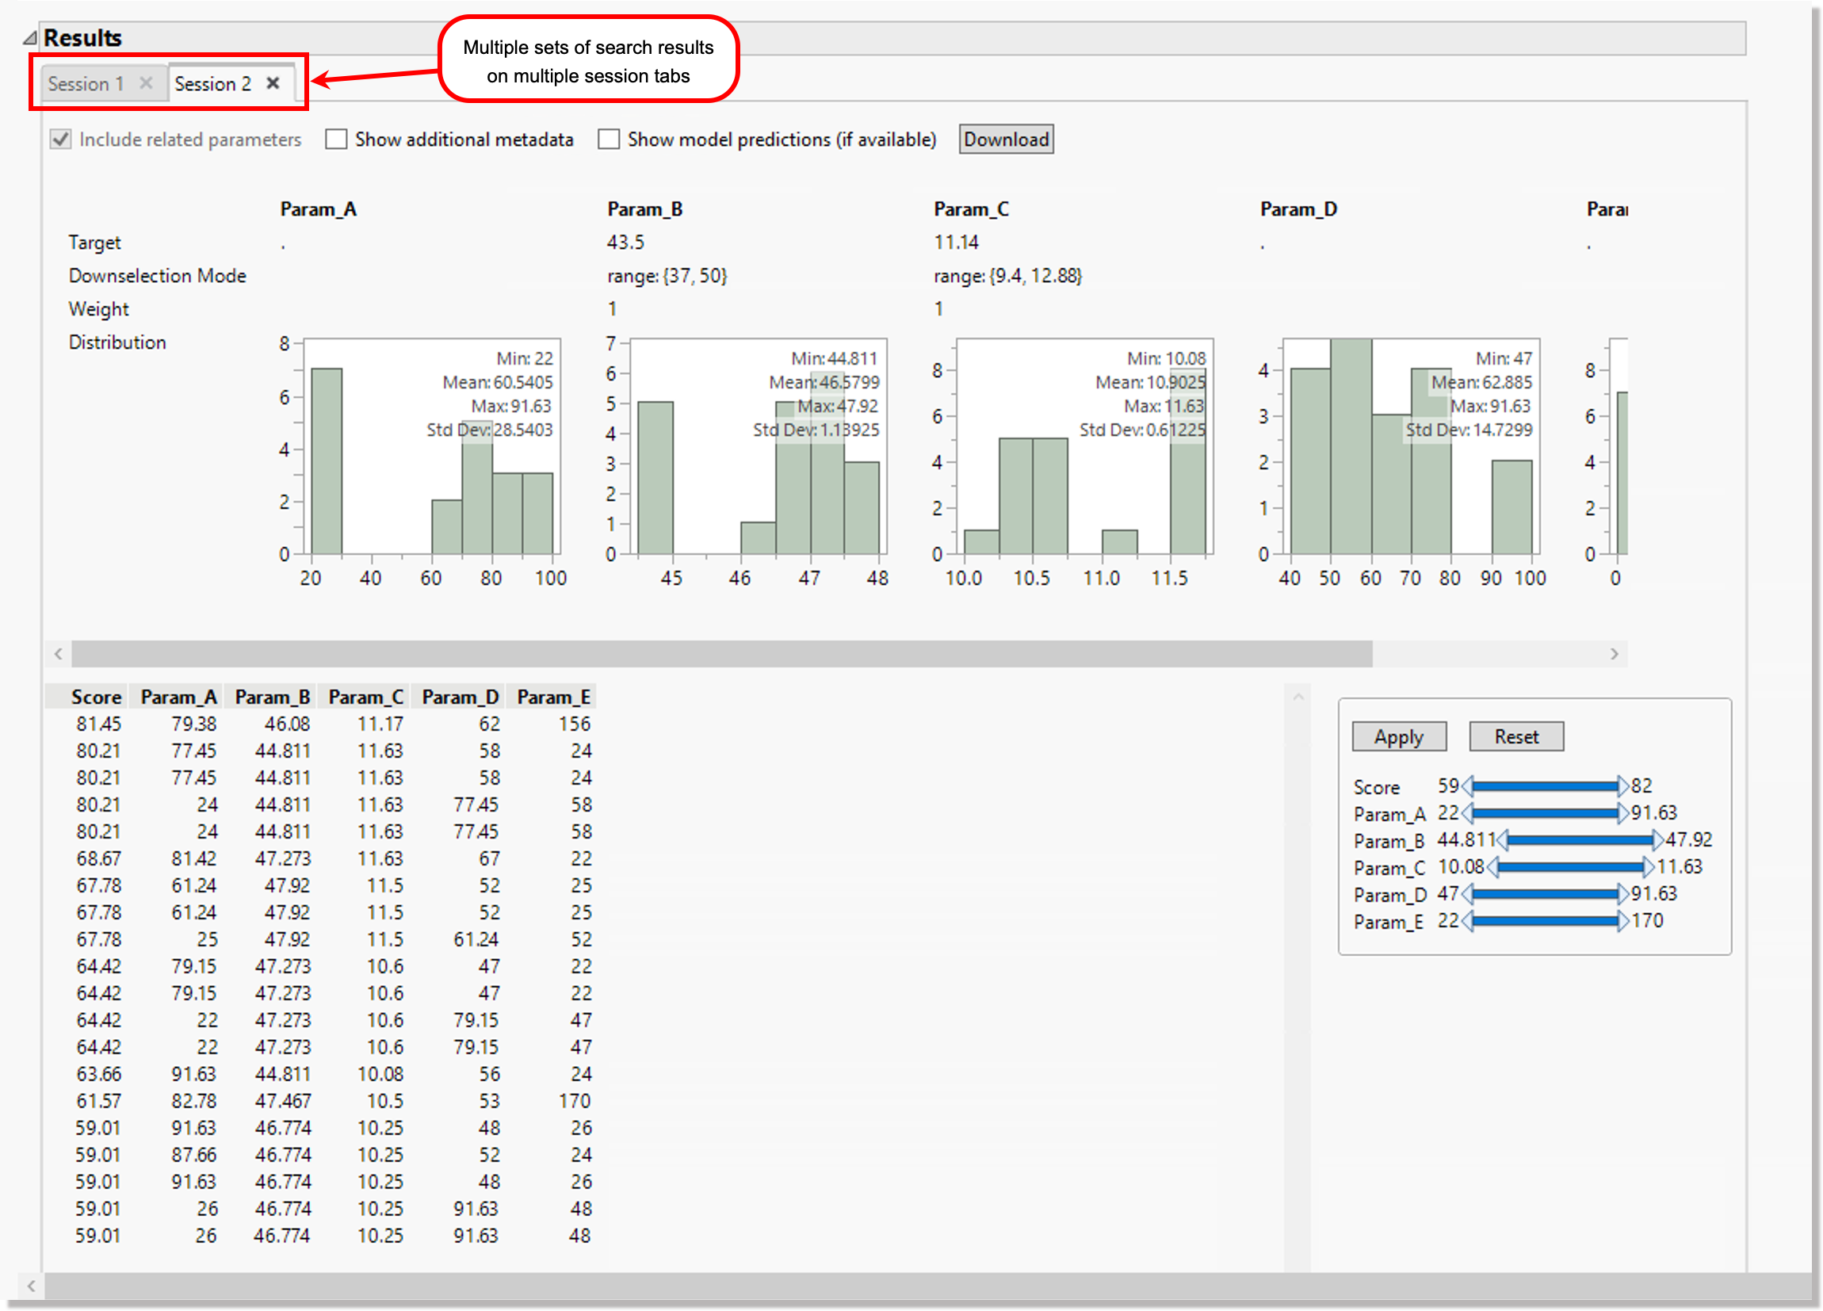Click the Param_B target value 43.5
This screenshot has width=1823, height=1311.
(x=625, y=242)
